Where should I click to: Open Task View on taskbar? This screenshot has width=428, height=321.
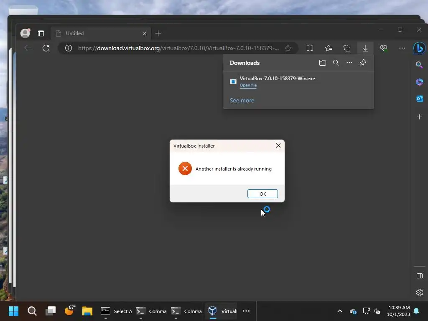(x=51, y=311)
